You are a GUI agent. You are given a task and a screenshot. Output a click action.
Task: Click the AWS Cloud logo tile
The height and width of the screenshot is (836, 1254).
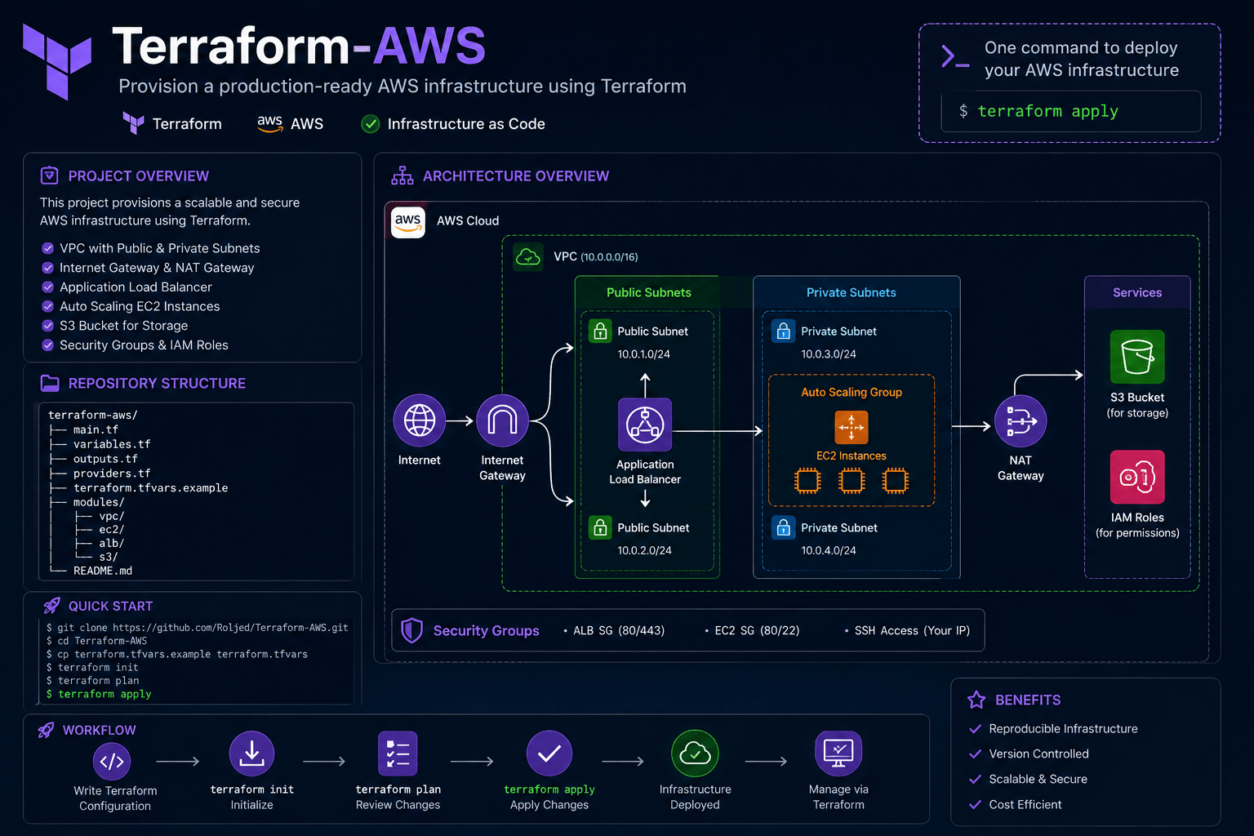(x=408, y=220)
